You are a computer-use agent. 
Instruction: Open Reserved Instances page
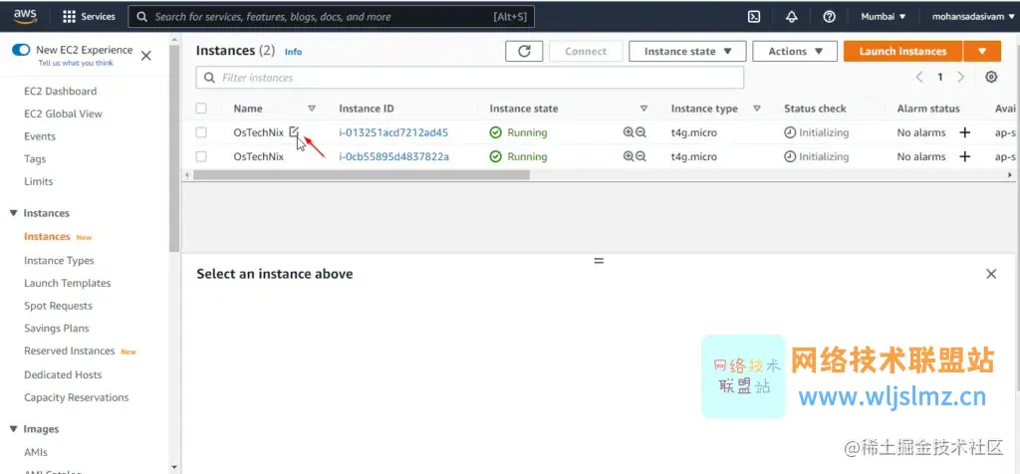coord(70,352)
